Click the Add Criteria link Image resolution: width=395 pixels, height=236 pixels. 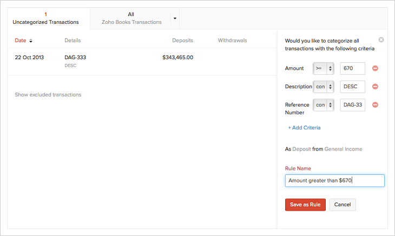tap(304, 128)
